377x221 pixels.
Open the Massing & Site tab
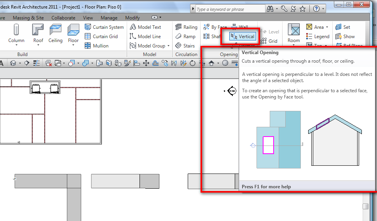pyautogui.click(x=28, y=18)
